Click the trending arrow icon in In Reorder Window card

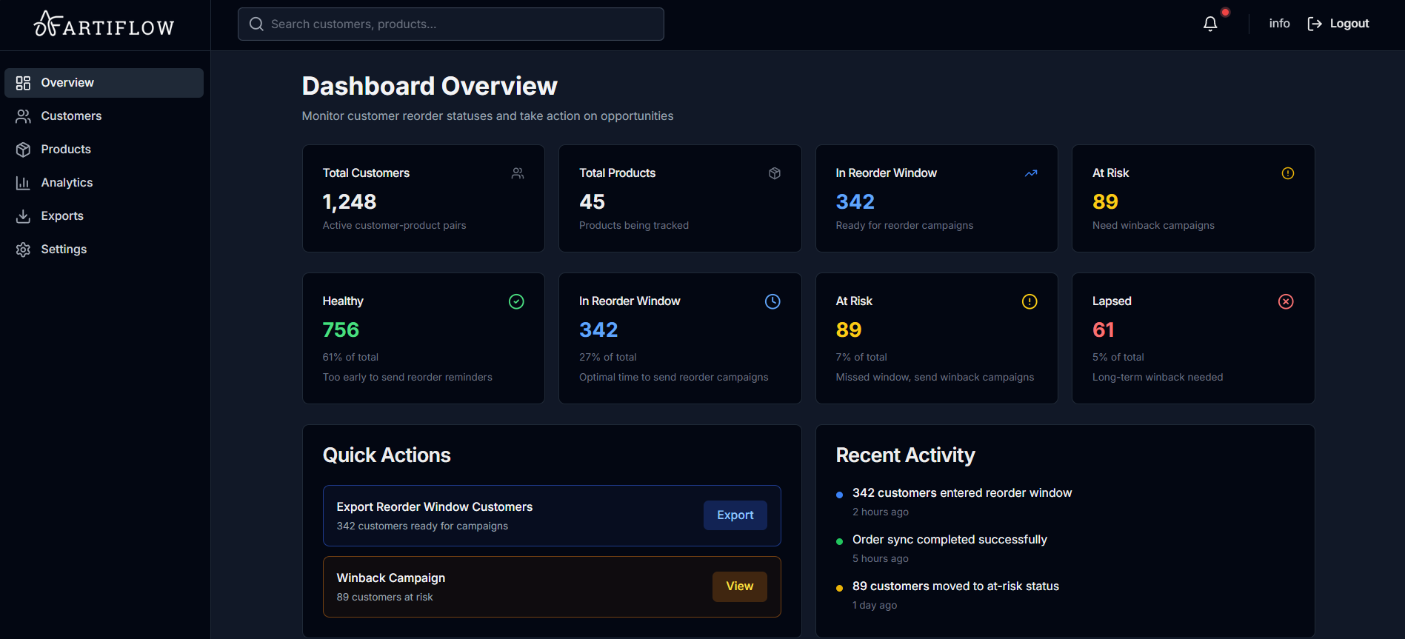tap(1030, 173)
